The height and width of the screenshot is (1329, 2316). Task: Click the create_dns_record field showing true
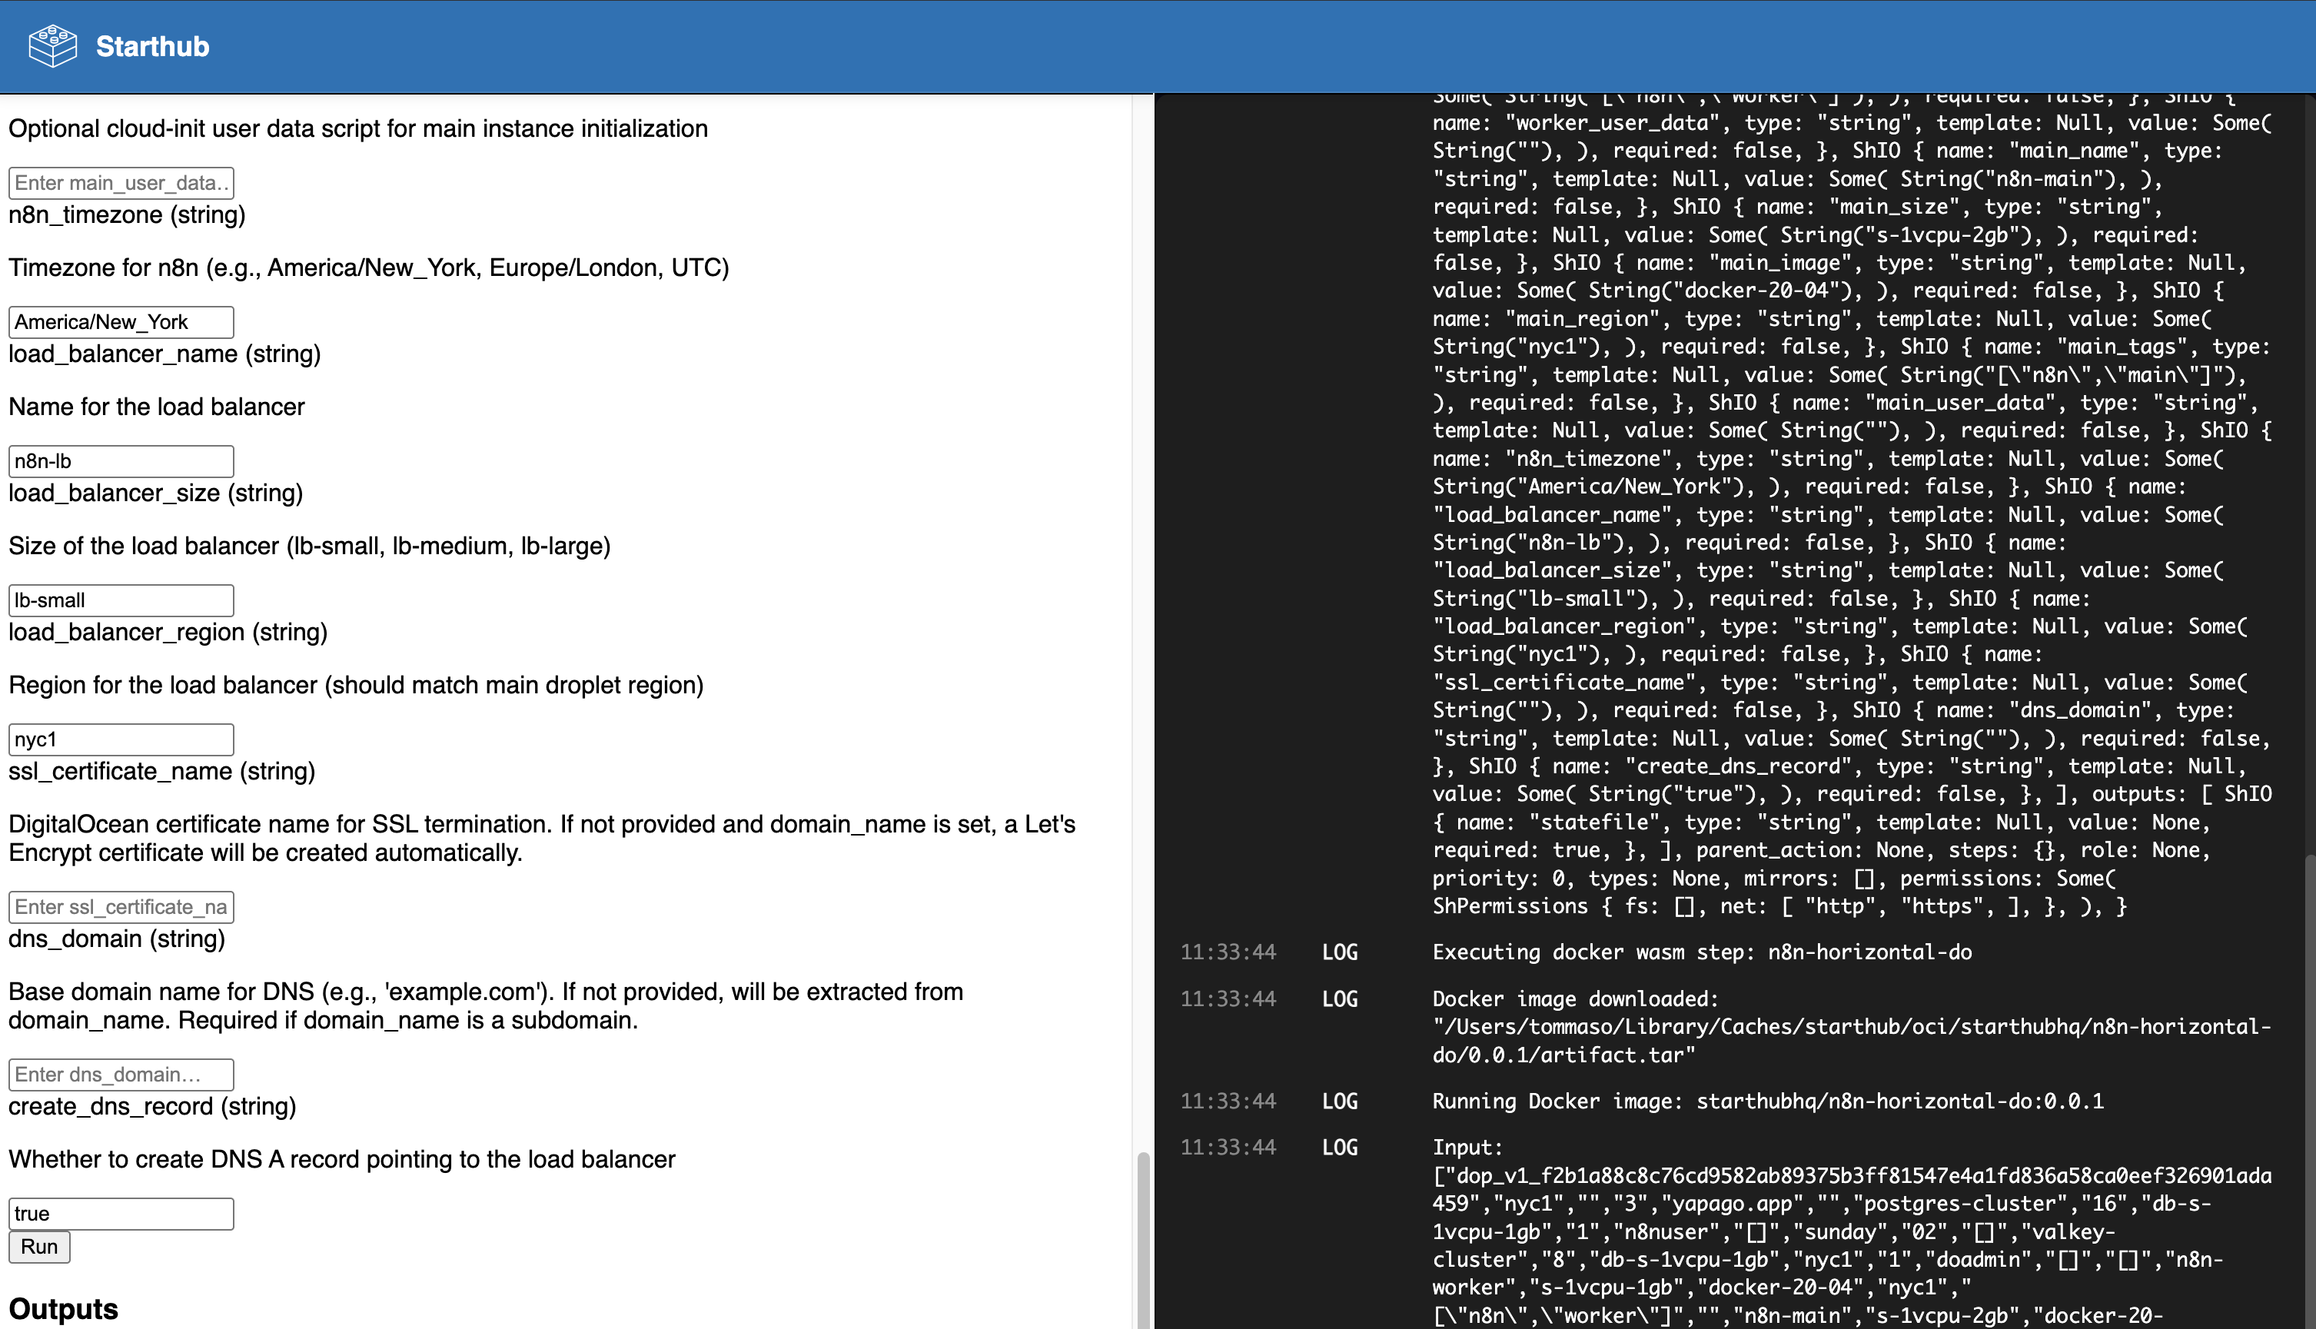click(x=121, y=1213)
